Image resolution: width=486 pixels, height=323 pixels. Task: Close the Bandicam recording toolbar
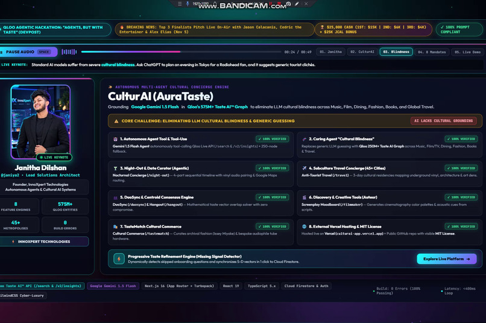pyautogui.click(x=306, y=4)
